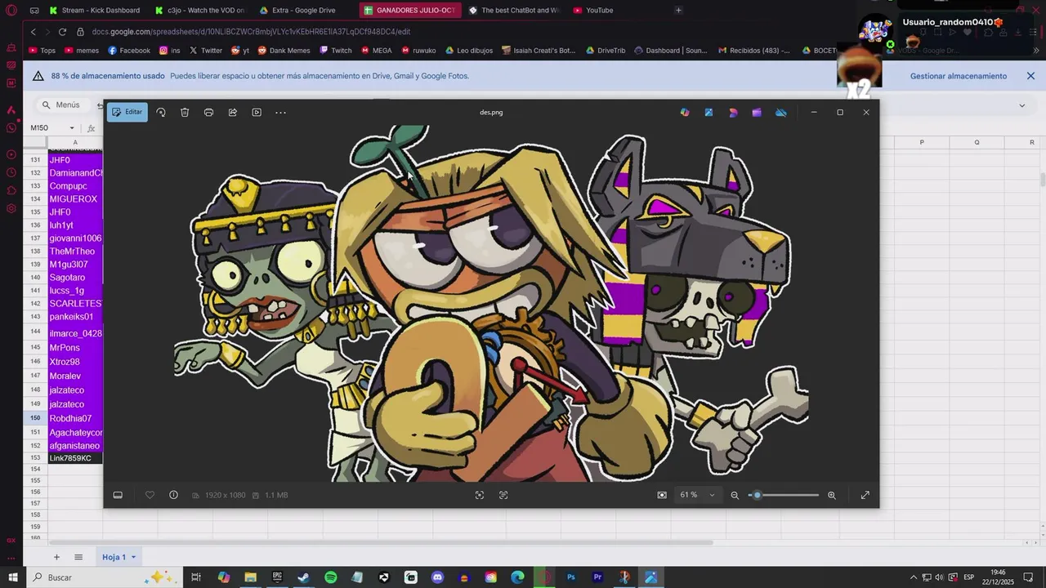Mark the image as favorite with heart
The image size is (1046, 588).
[x=150, y=495]
